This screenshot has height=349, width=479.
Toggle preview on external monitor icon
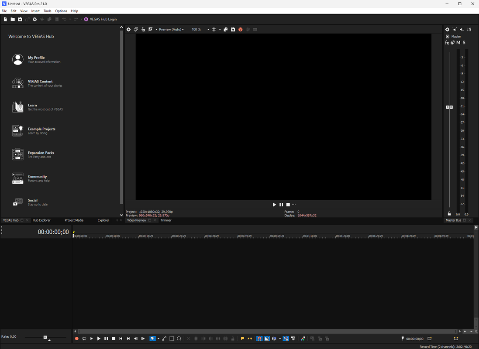point(136,29)
